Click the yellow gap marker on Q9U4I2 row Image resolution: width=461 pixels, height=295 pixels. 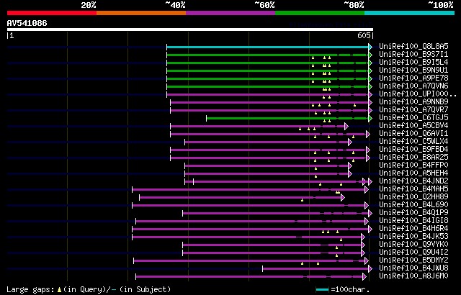pos(336,255)
